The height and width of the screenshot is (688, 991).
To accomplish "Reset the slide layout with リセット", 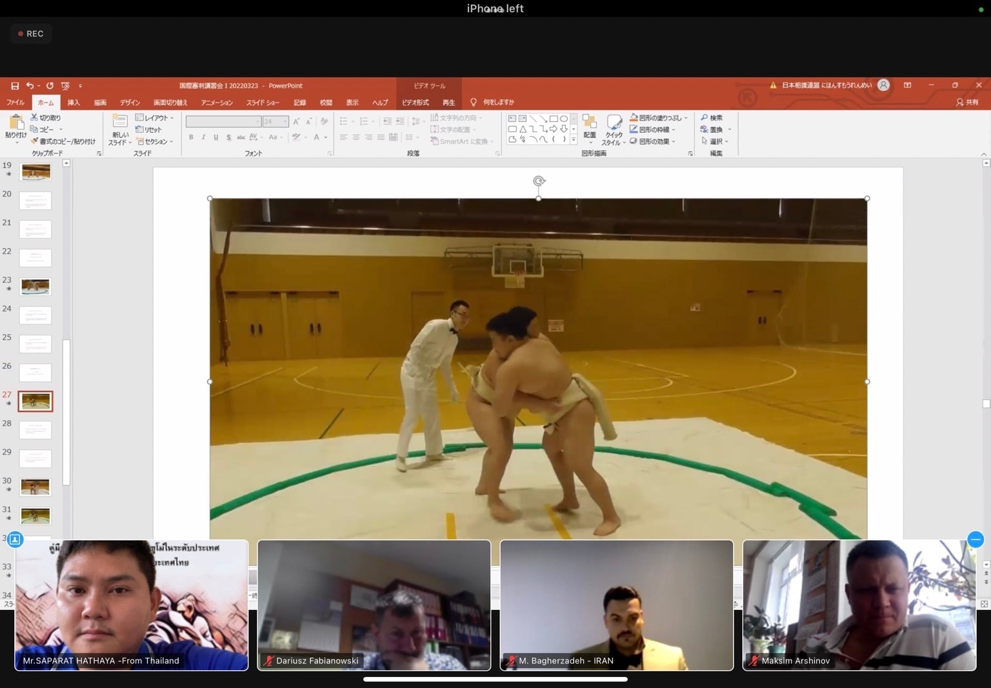I will pos(148,130).
